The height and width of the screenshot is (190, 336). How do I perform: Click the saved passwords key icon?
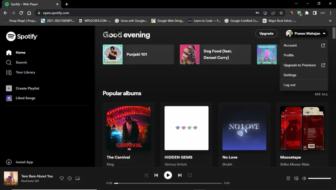[x=257, y=13]
